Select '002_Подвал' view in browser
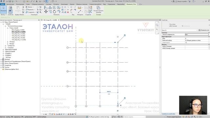The height and width of the screenshot is (118, 210). tap(18, 30)
